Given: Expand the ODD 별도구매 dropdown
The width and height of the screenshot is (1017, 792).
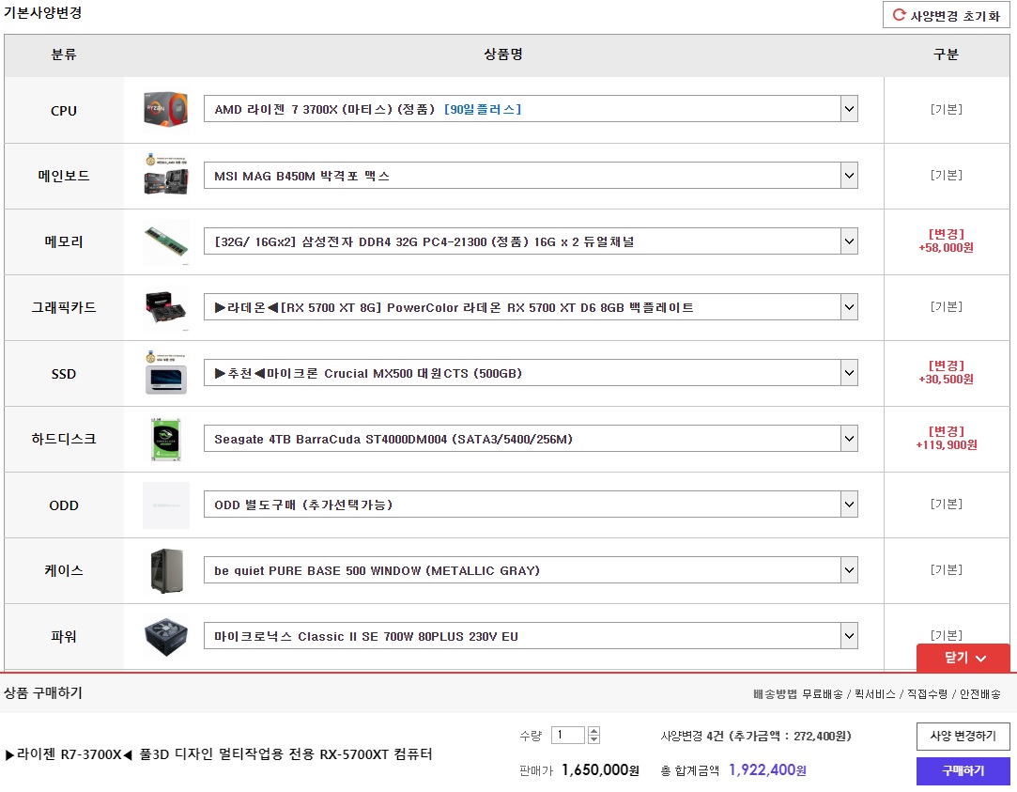Looking at the screenshot, I should point(531,504).
